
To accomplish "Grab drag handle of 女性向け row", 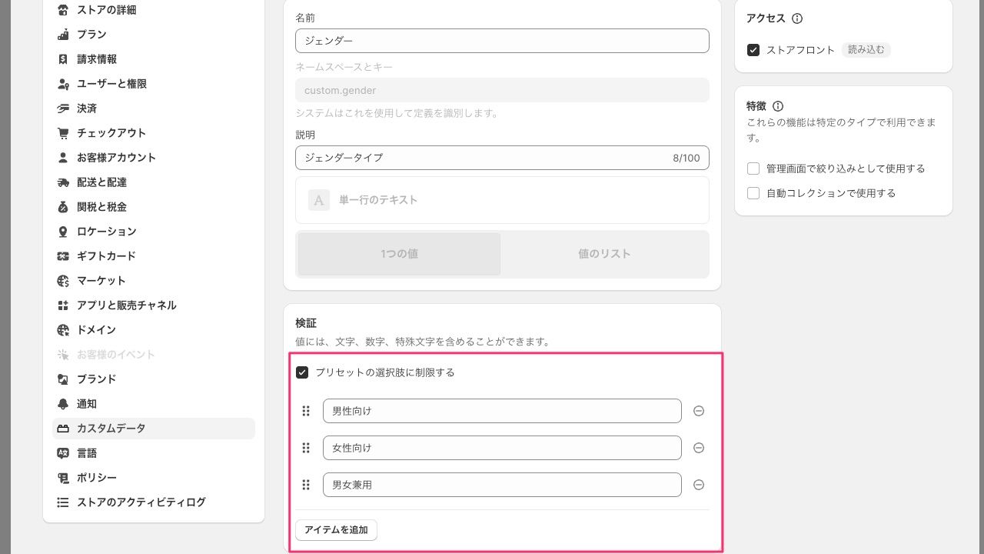I will (x=306, y=448).
